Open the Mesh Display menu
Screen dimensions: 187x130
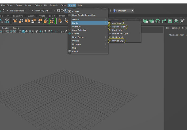coord(7,5)
